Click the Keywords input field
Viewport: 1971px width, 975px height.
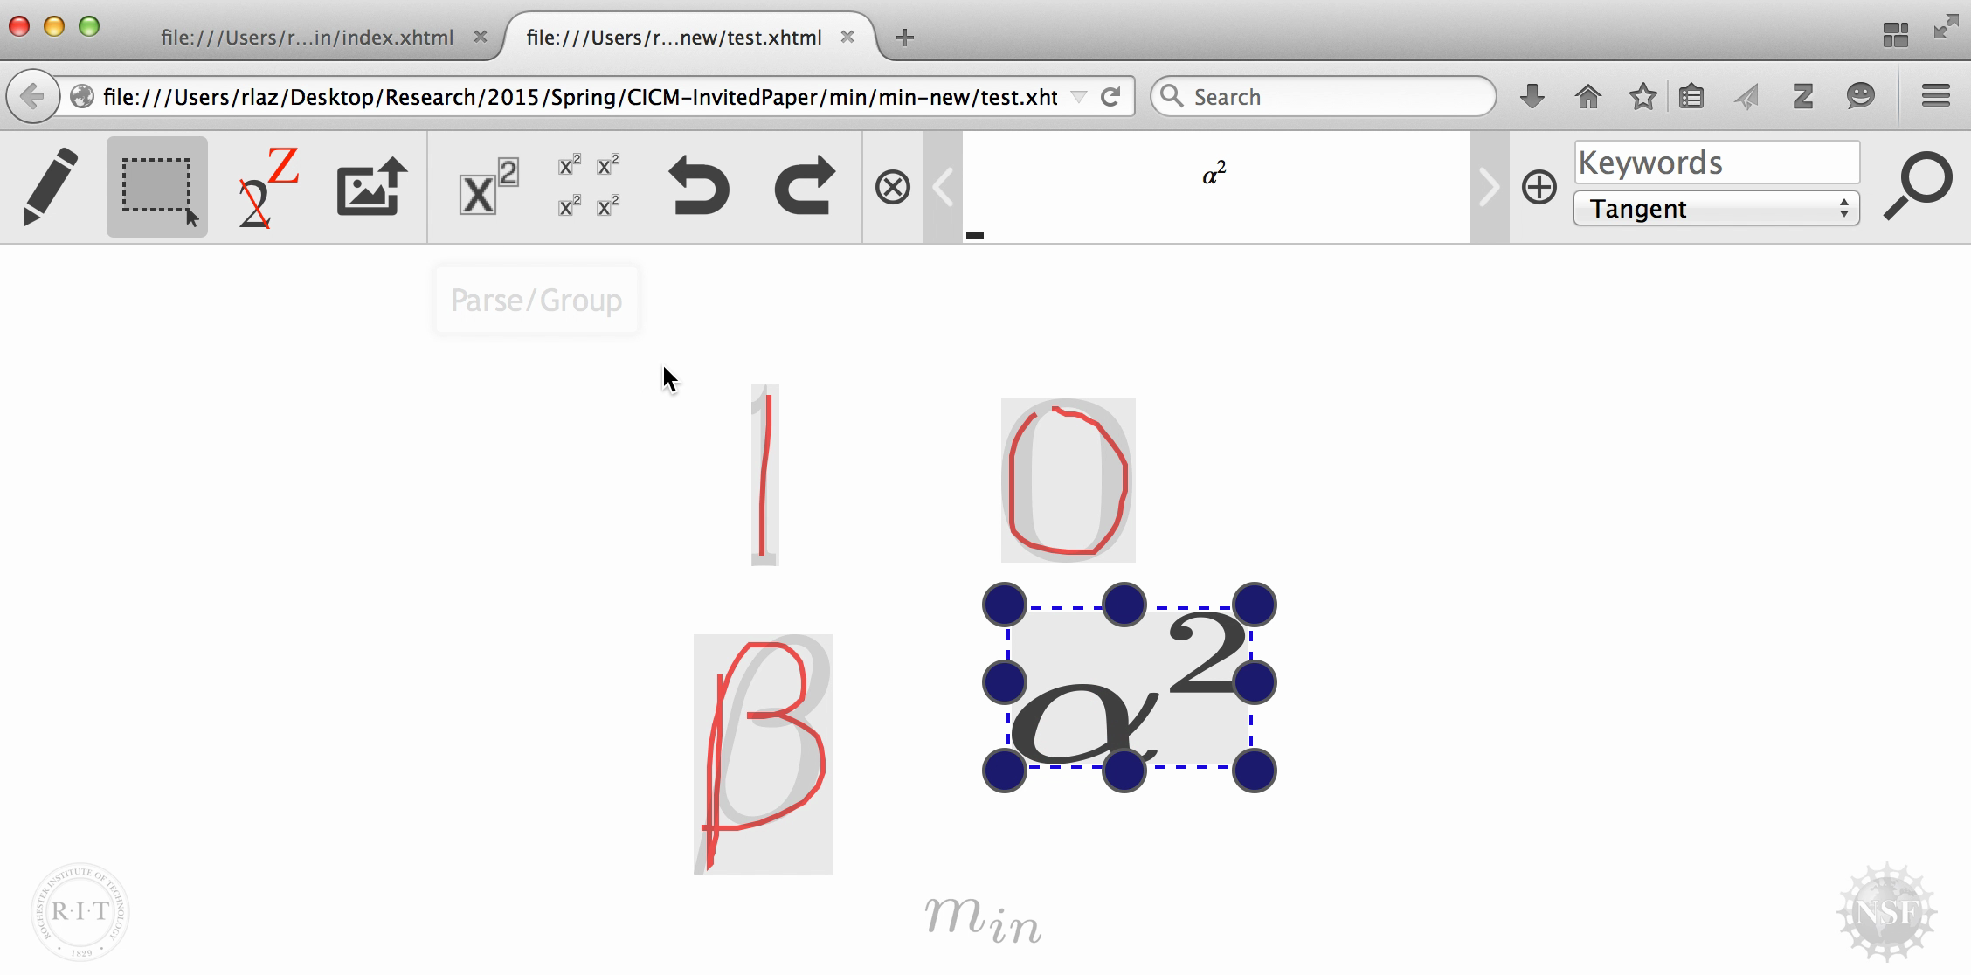click(1716, 162)
